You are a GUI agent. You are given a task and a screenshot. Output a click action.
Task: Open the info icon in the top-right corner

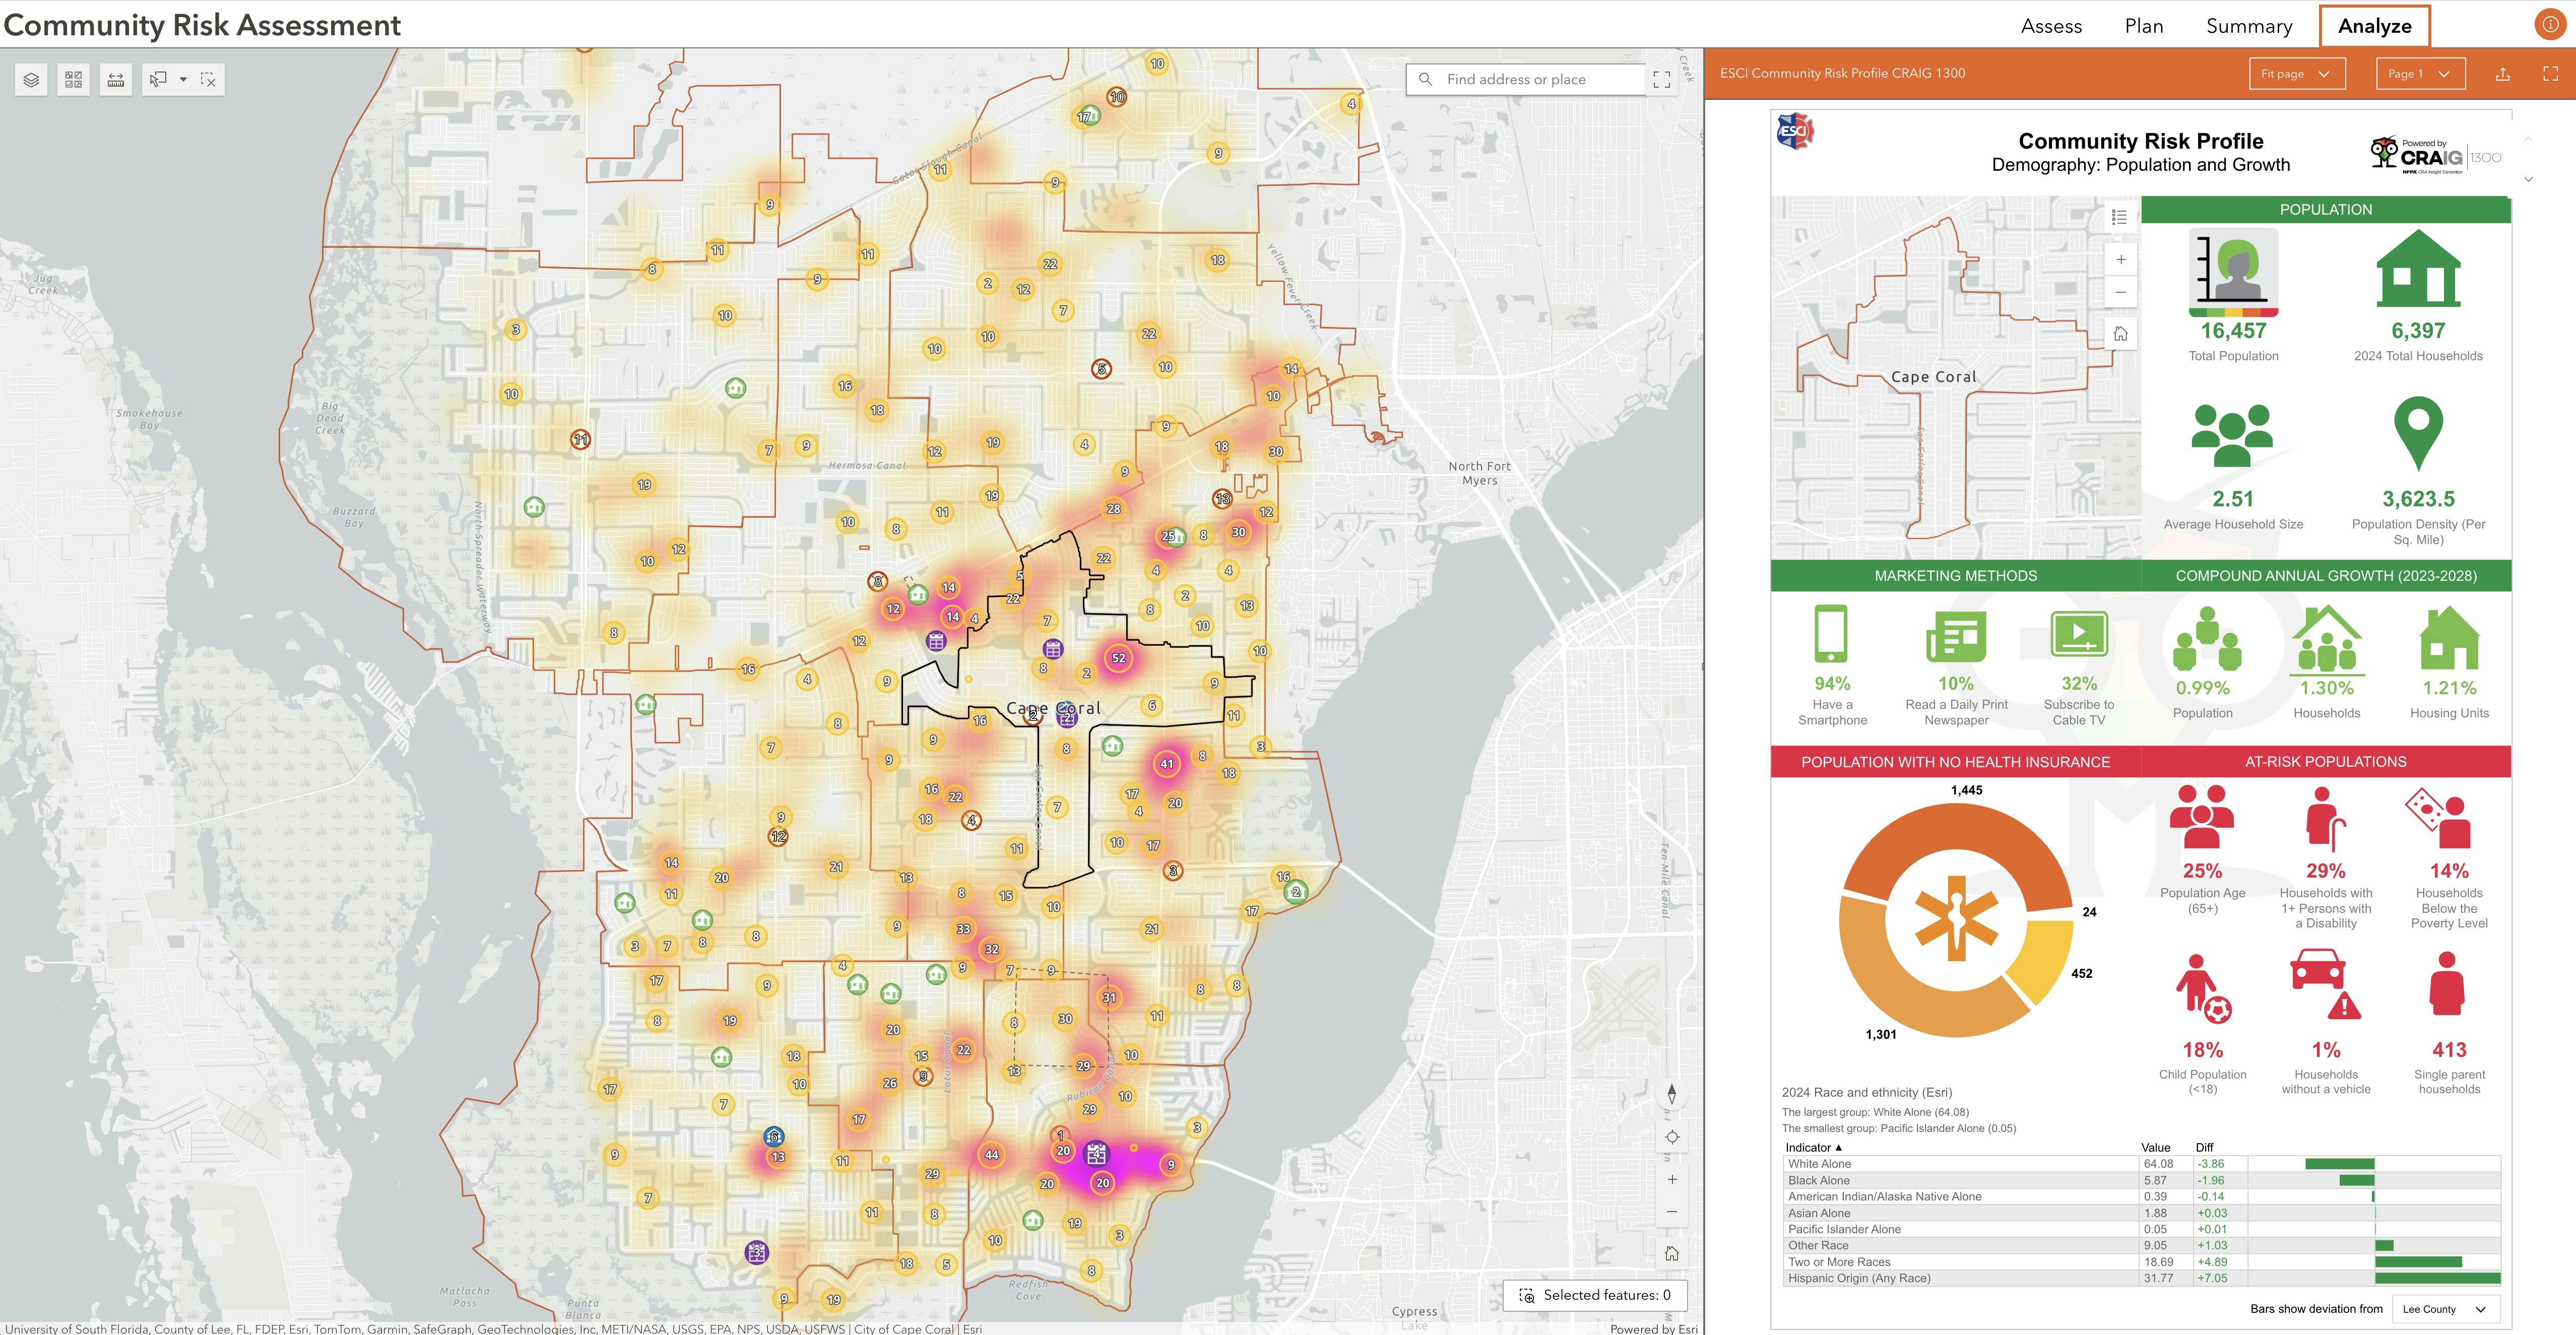pyautogui.click(x=2549, y=24)
